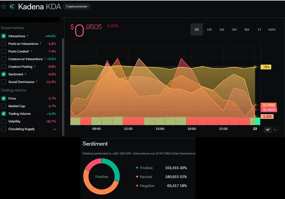Click the 3.25K interactions label
This screenshot has height=199, width=285.
tap(267, 117)
